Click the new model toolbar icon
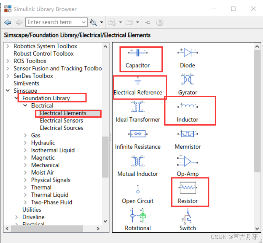 click(x=112, y=22)
